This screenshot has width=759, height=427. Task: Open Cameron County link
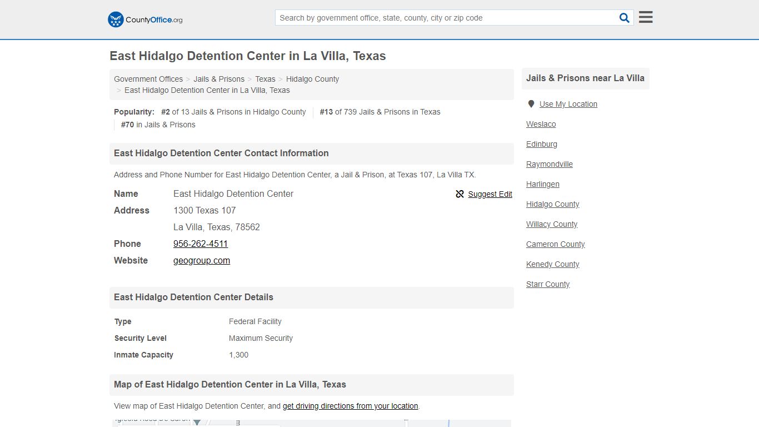pos(556,244)
